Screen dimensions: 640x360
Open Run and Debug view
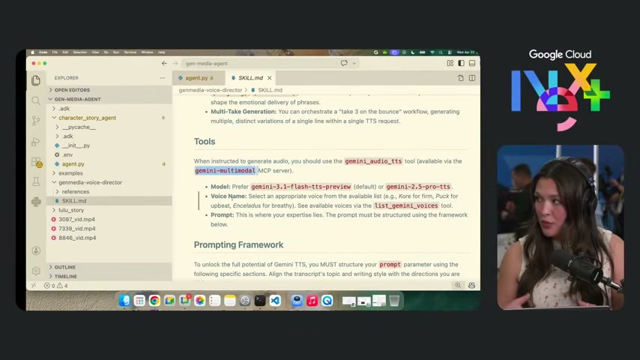click(x=36, y=142)
